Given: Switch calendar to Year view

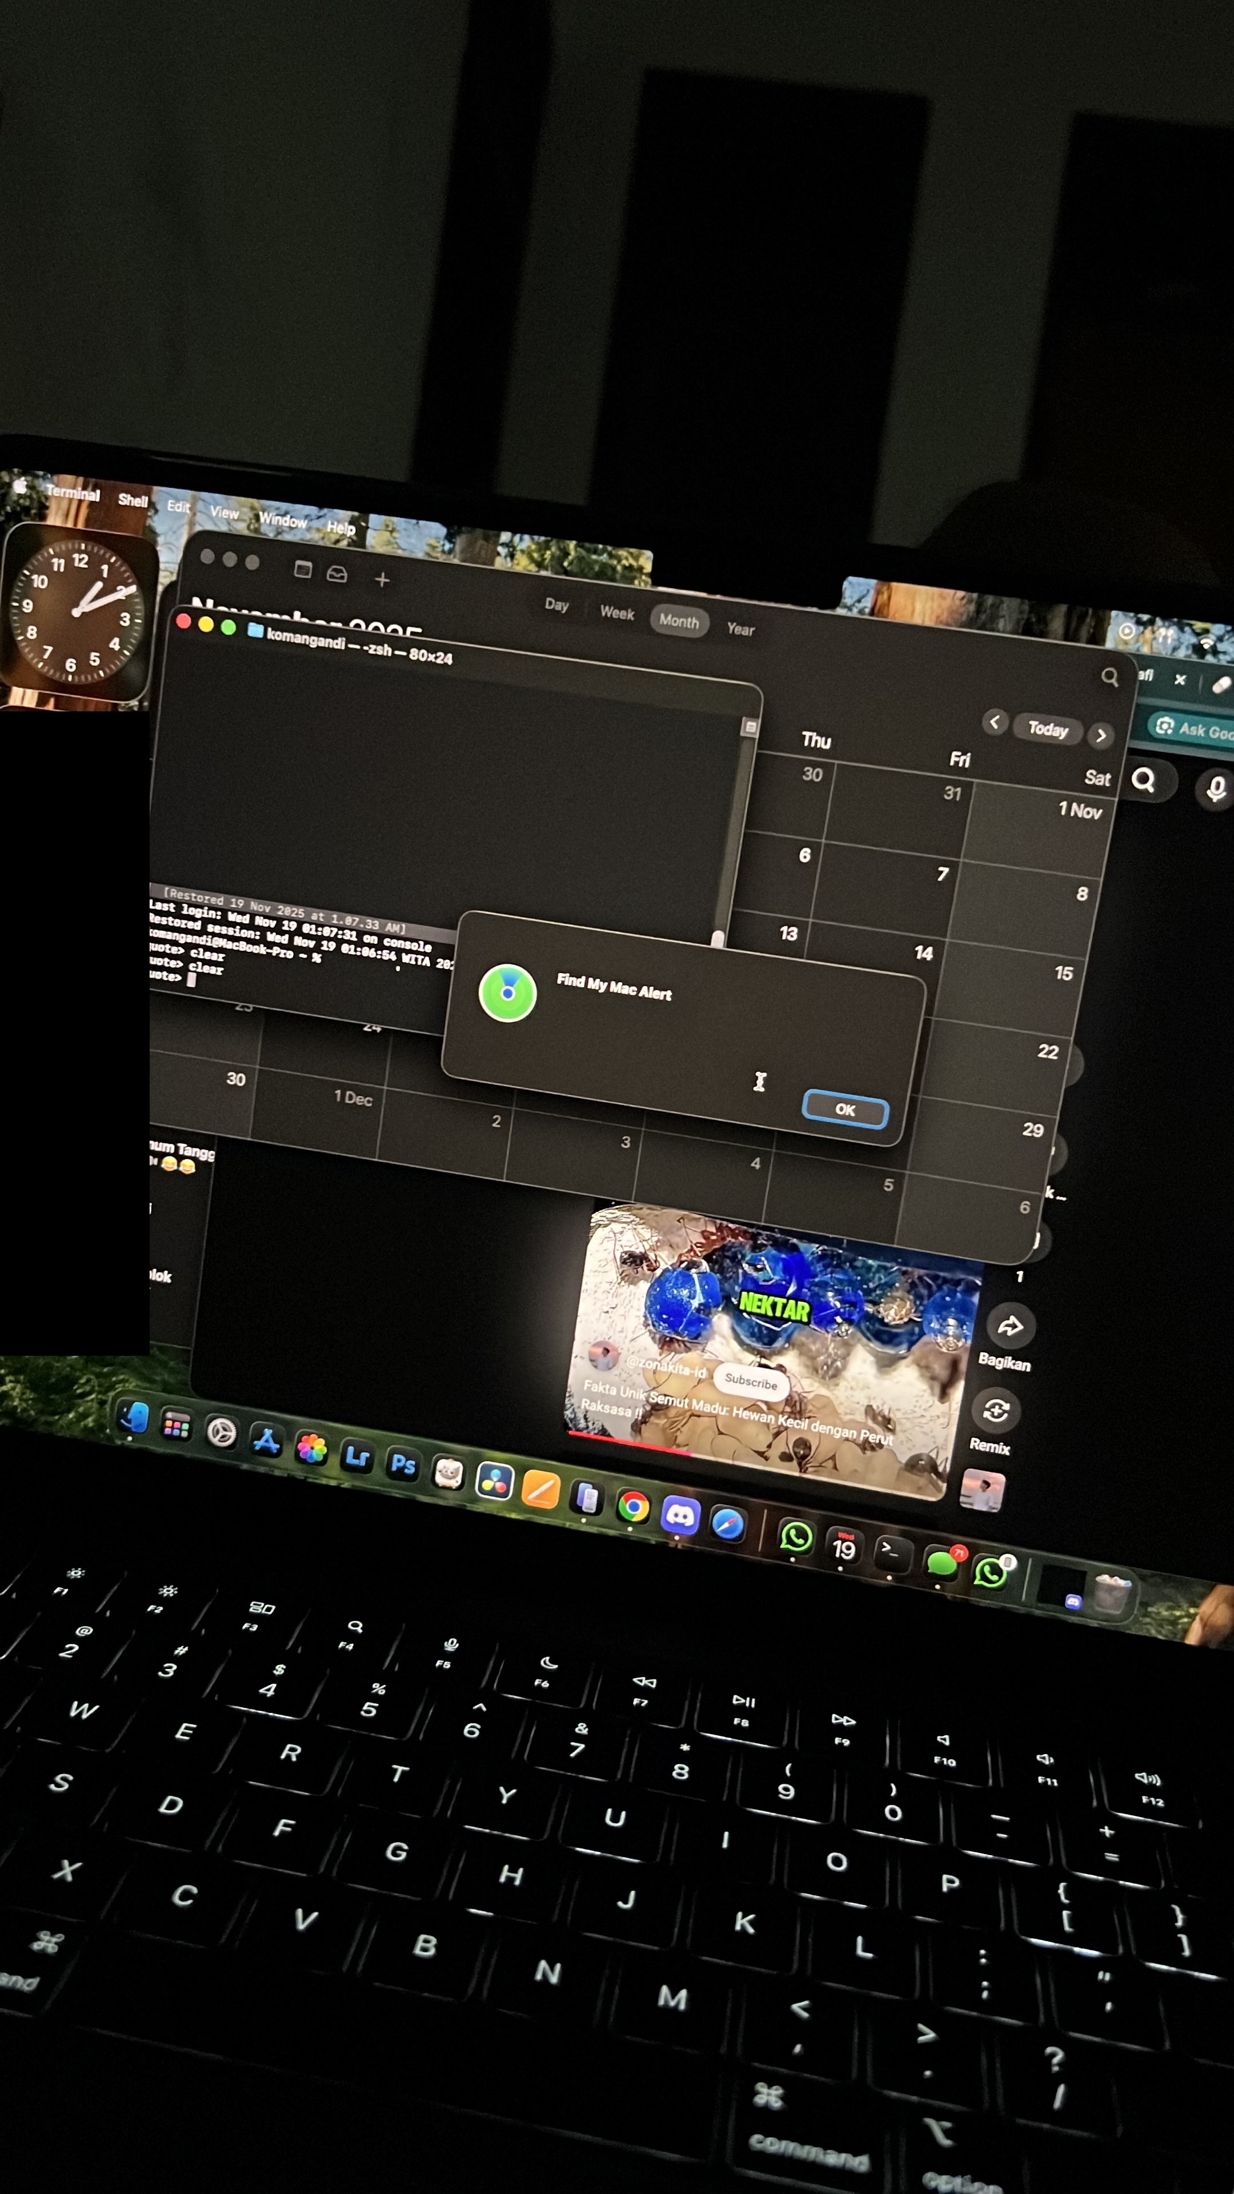Looking at the screenshot, I should pyautogui.click(x=740, y=628).
